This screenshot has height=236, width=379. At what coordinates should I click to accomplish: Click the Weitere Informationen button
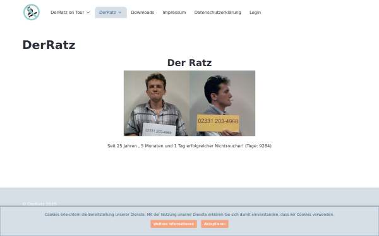click(174, 224)
